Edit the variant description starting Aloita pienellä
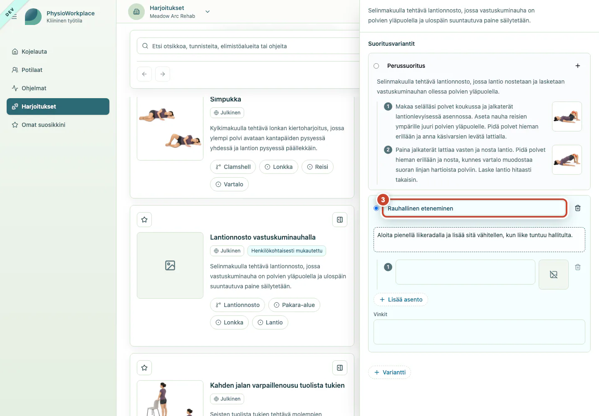599x416 pixels. pyautogui.click(x=479, y=240)
